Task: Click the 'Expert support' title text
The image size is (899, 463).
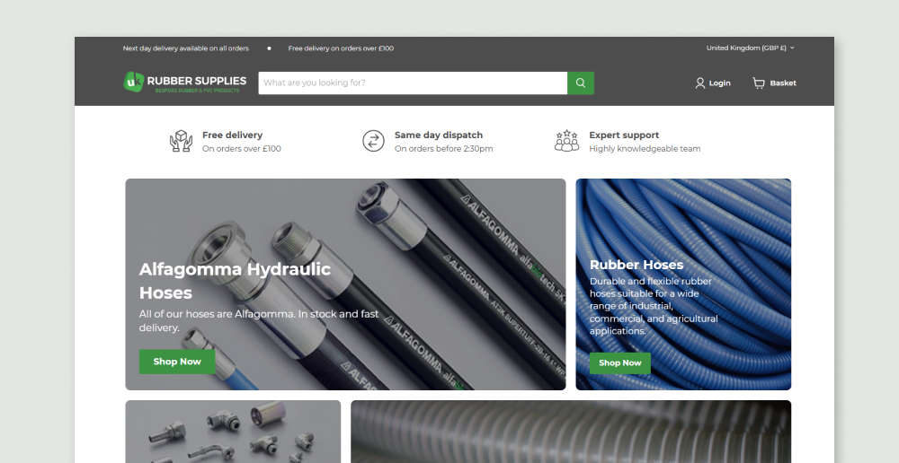Action: click(x=624, y=135)
